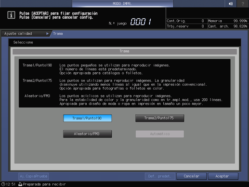
Task: Click the N.º juego counter 0001
Action: click(141, 22)
